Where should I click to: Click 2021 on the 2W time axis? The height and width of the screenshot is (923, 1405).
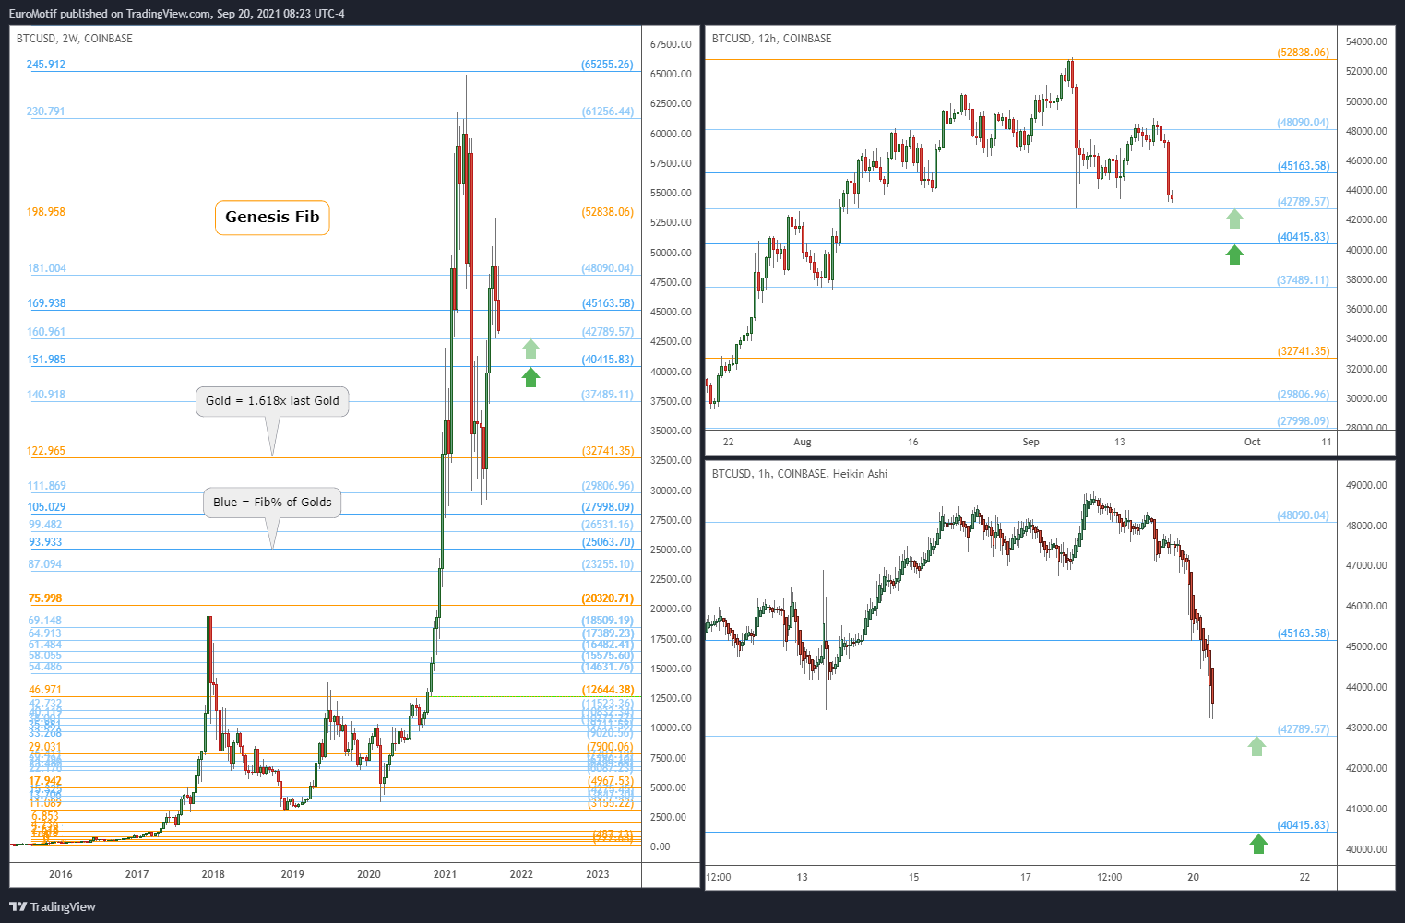coord(445,874)
